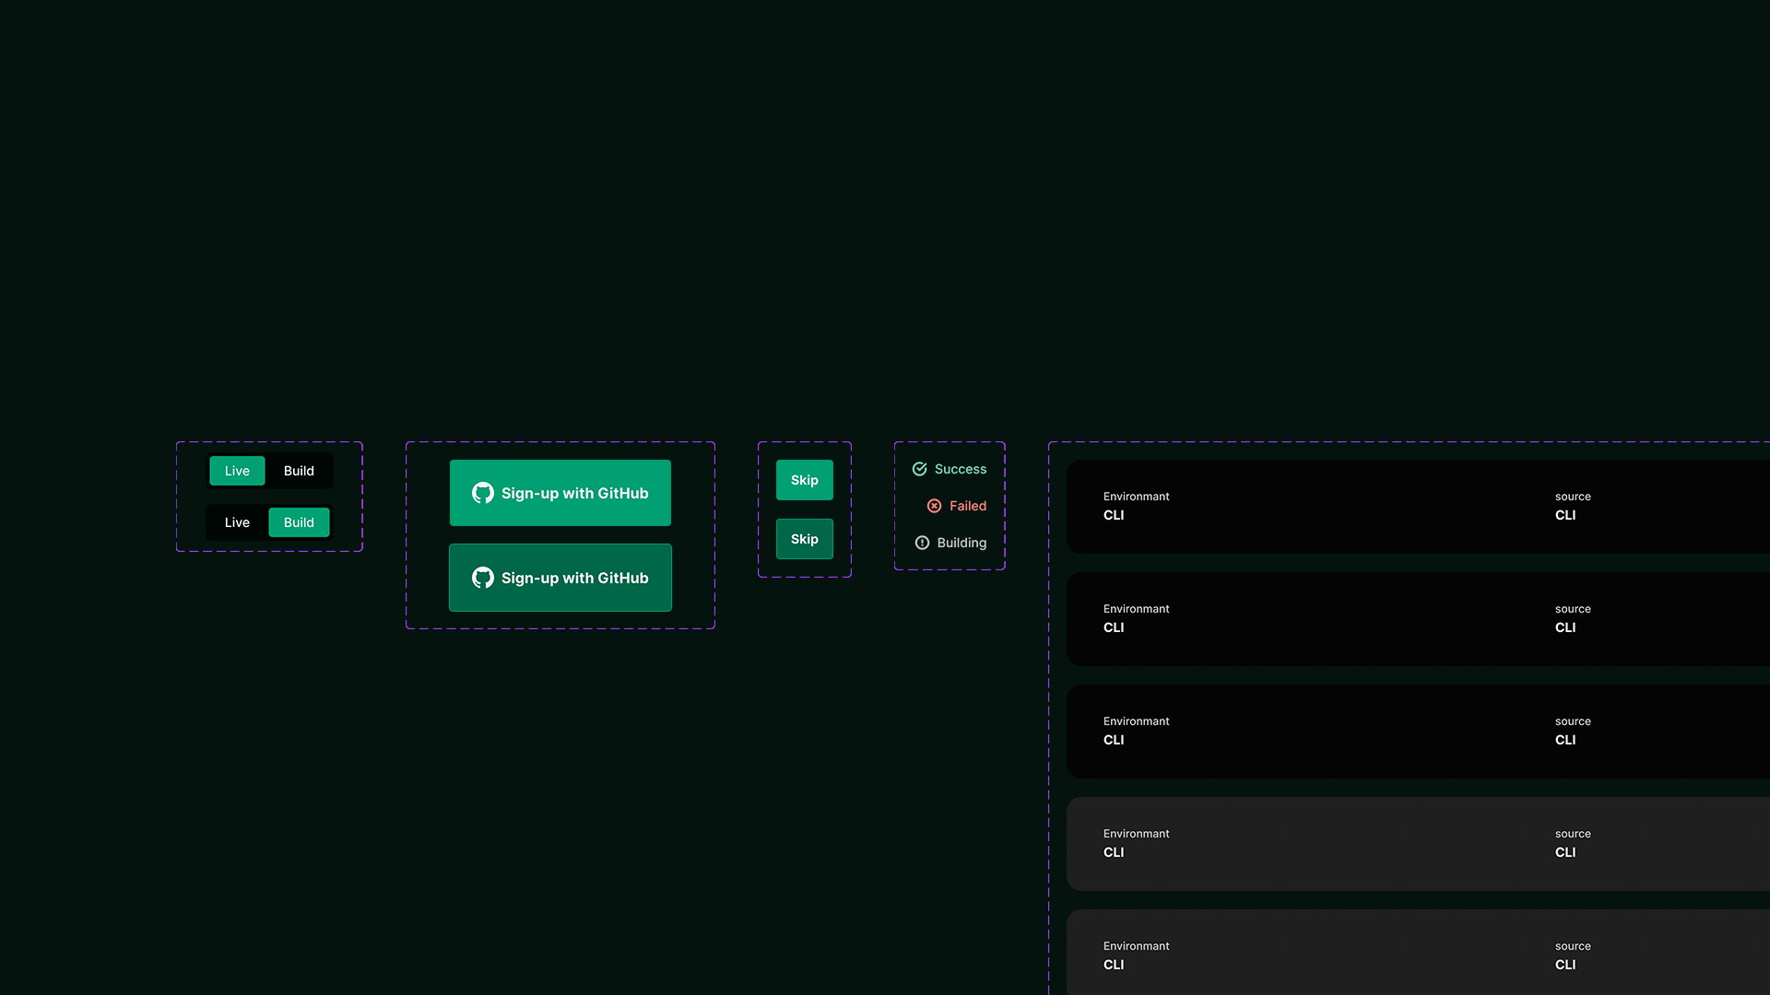Click the Success checkmark icon
Image resolution: width=1770 pixels, height=995 pixels.
click(x=919, y=469)
